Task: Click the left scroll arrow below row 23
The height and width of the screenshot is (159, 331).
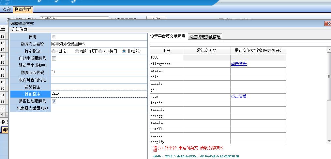Action: (x=2, y=115)
